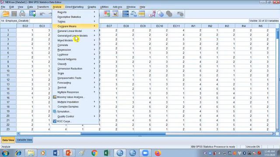This screenshot has width=280, height=157.
Task: Switch to Data View tab
Action: (x=8, y=140)
